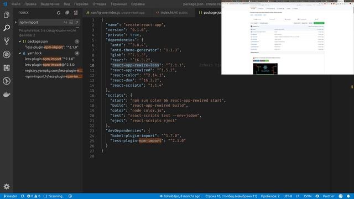Open the feedback smiley in status bar

click(x=341, y=196)
